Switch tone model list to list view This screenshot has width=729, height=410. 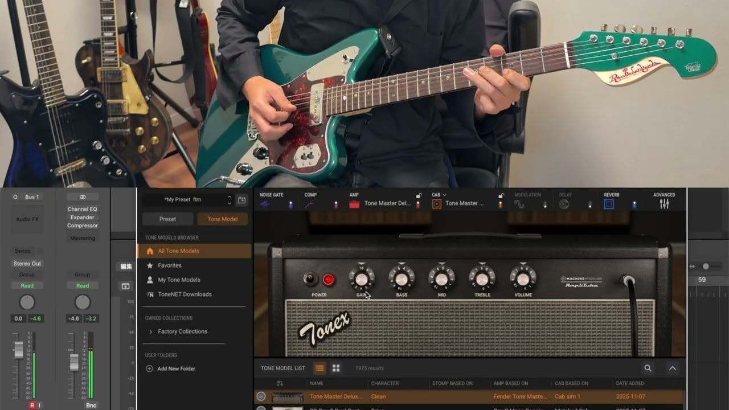pos(320,368)
